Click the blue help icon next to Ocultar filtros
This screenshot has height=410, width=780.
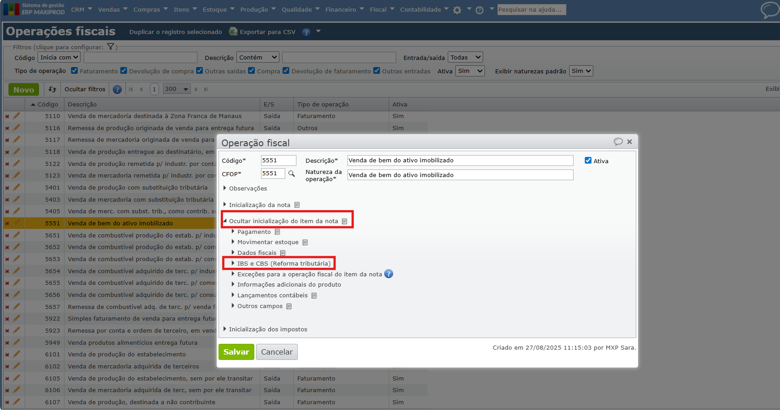tap(117, 89)
